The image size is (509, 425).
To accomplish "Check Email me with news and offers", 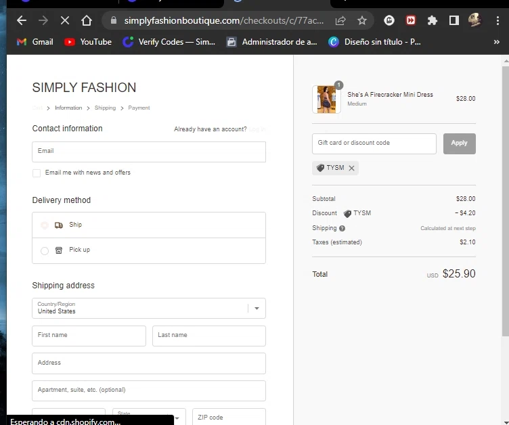I will pos(37,173).
